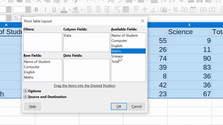This screenshot has height=125, width=223.
Task: Expand the Options section
Action: (x=25, y=91)
